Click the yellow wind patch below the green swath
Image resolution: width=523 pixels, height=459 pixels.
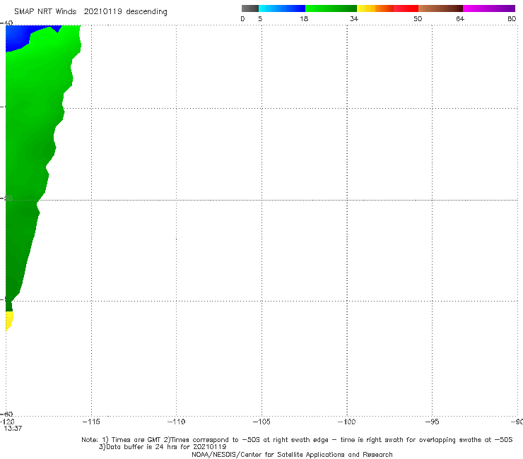click(9, 320)
